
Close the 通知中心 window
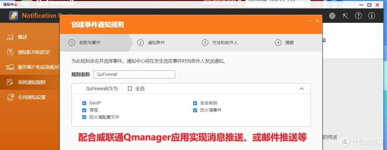coord(377,5)
